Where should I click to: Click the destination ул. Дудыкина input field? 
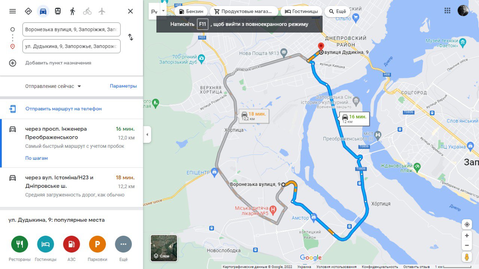point(71,46)
